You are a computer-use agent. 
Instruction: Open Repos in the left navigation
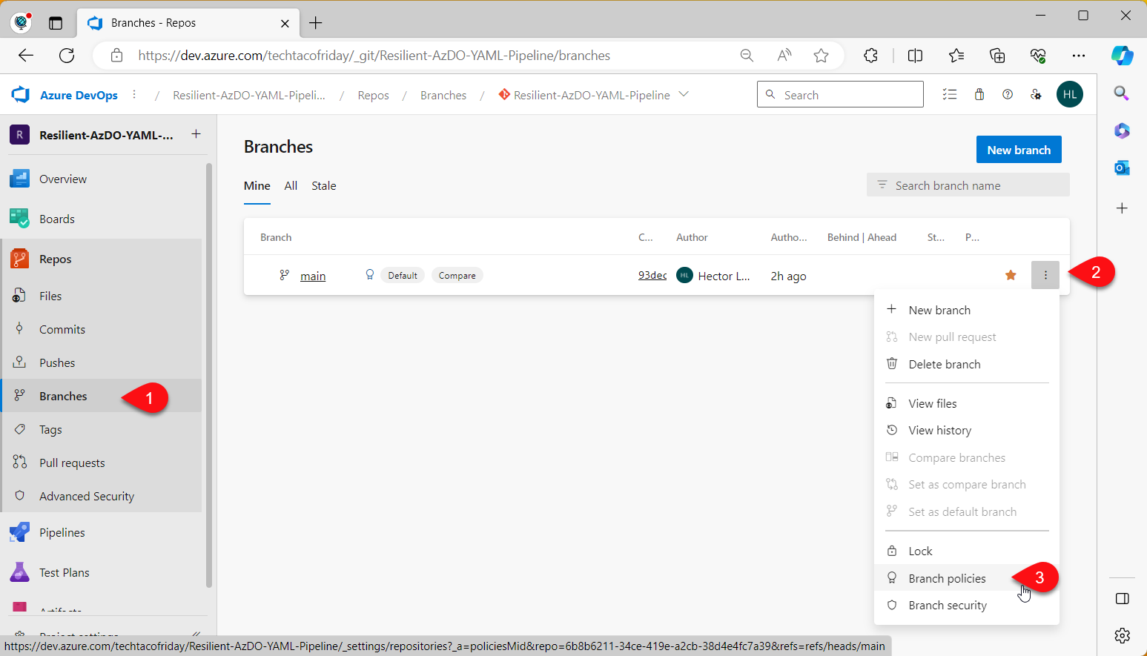coord(102,259)
